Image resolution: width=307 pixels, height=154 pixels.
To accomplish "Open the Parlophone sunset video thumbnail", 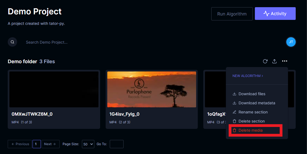I will coord(151,89).
